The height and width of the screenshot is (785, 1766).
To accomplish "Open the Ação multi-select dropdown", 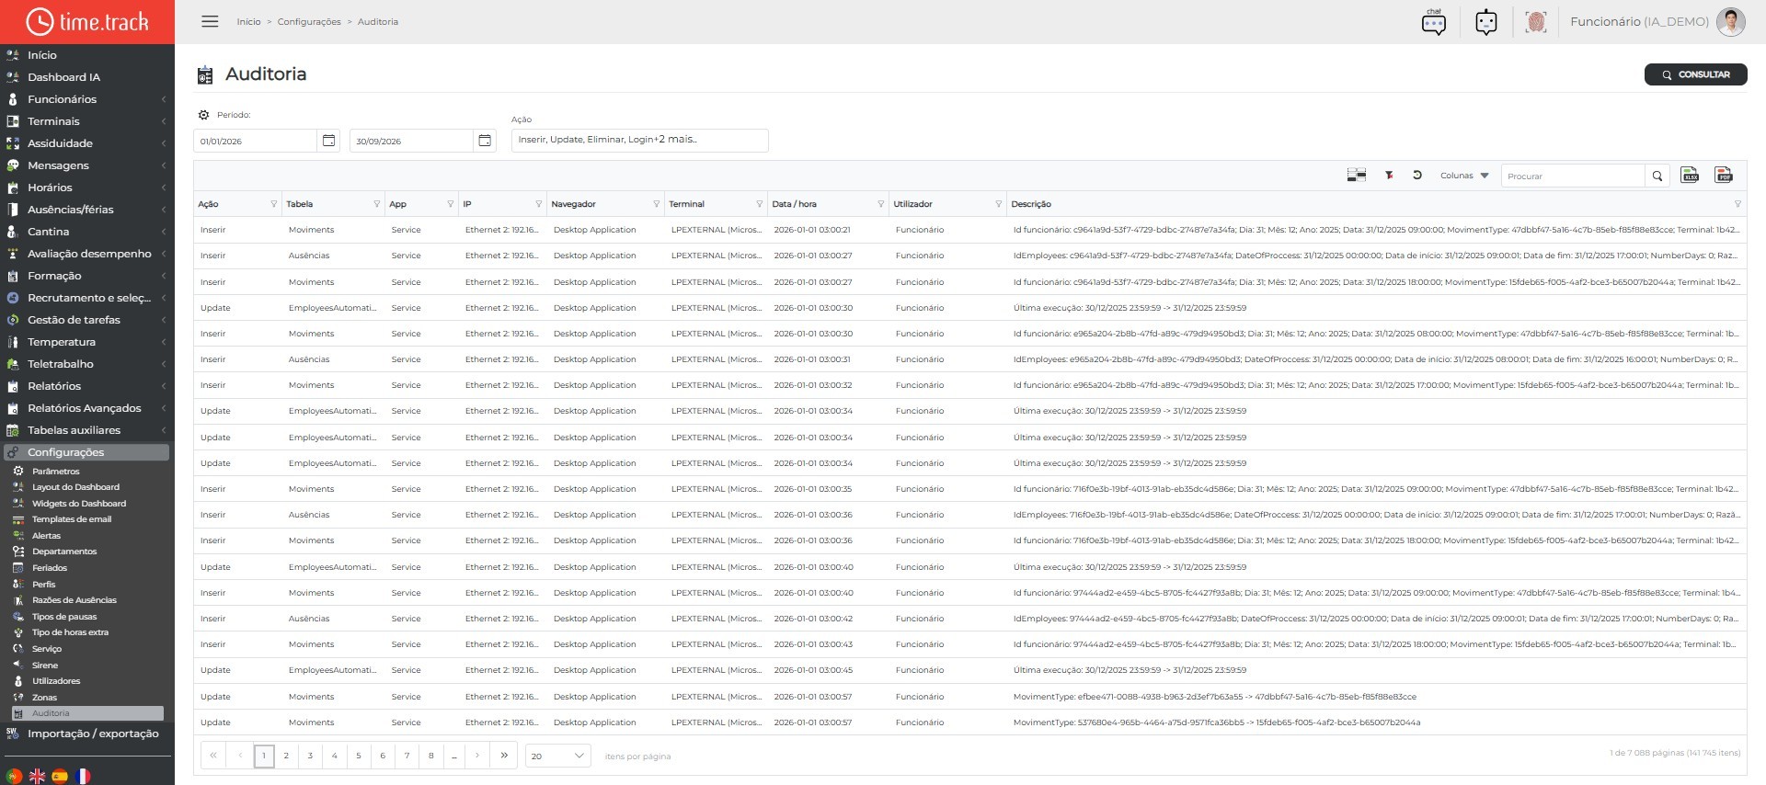I will [x=640, y=140].
